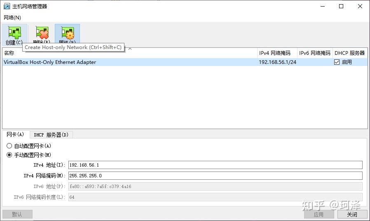370x221 pixels.
Task: Toggle the DHCP server 启用 checkbox
Action: 337,62
